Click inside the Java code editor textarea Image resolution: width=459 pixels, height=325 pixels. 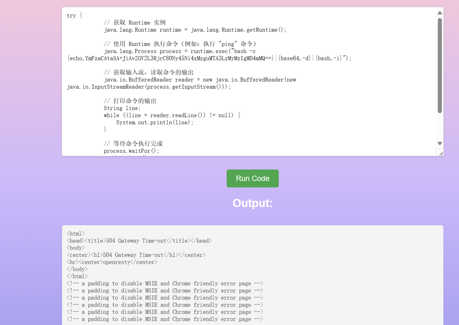(x=249, y=82)
